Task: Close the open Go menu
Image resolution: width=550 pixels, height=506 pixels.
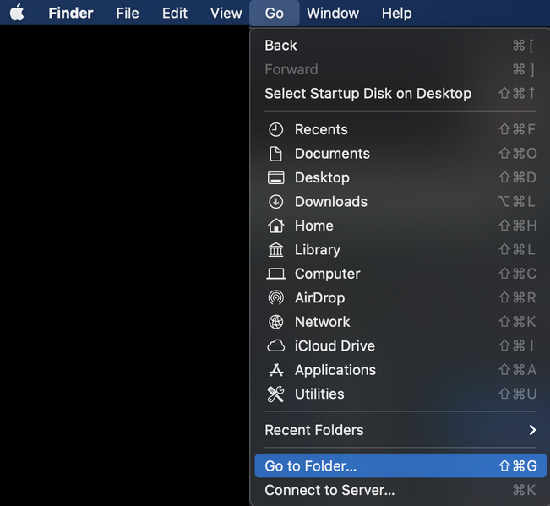Action: click(x=275, y=13)
